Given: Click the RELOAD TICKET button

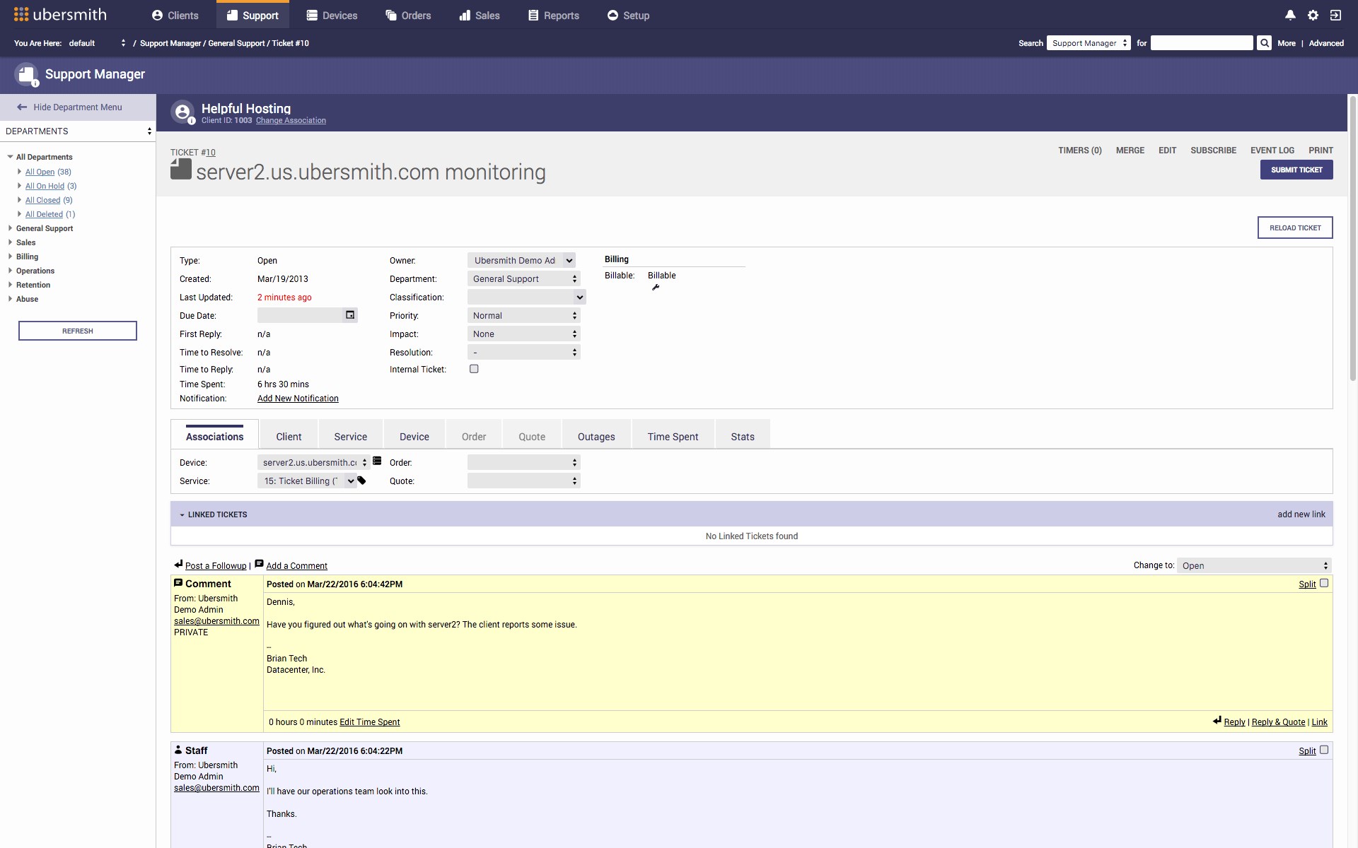Looking at the screenshot, I should coord(1295,228).
